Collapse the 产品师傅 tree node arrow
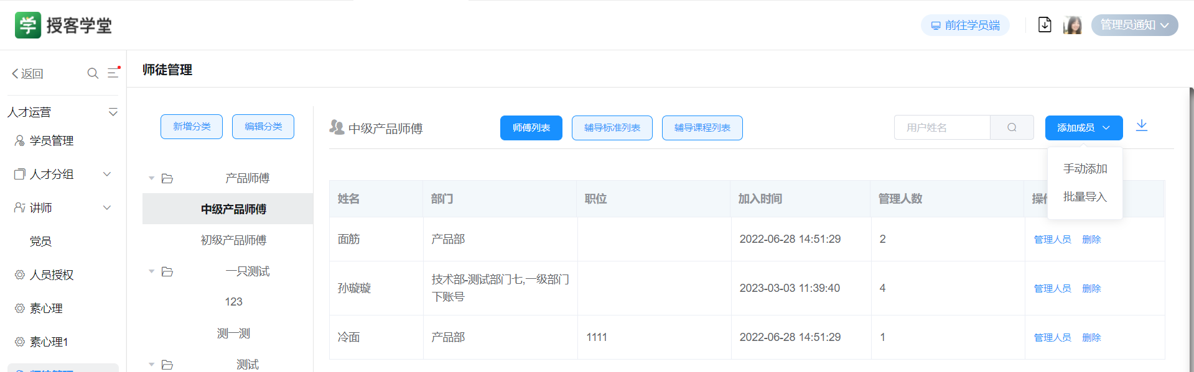Image resolution: width=1194 pixels, height=372 pixels. coord(151,179)
